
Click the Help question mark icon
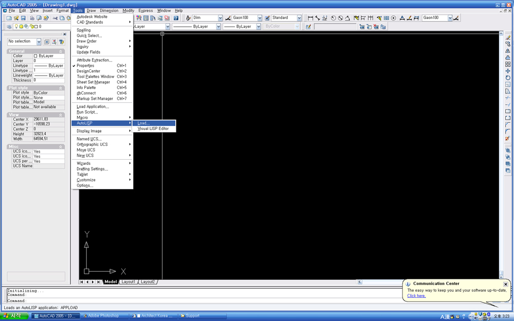(175, 18)
